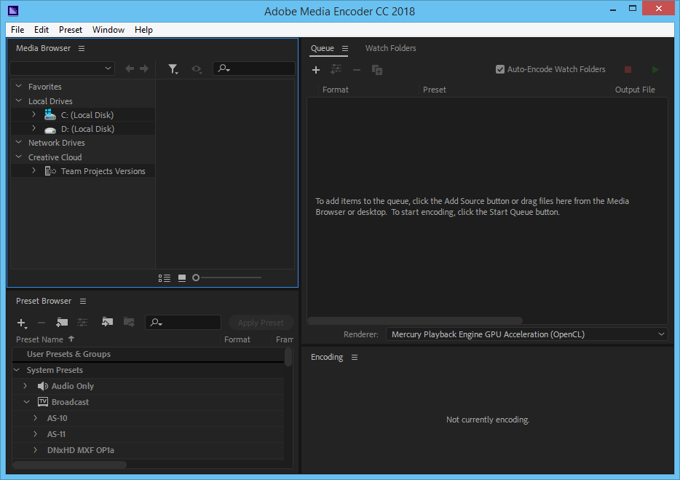Remove selected item from queue
The image size is (680, 480).
(357, 70)
